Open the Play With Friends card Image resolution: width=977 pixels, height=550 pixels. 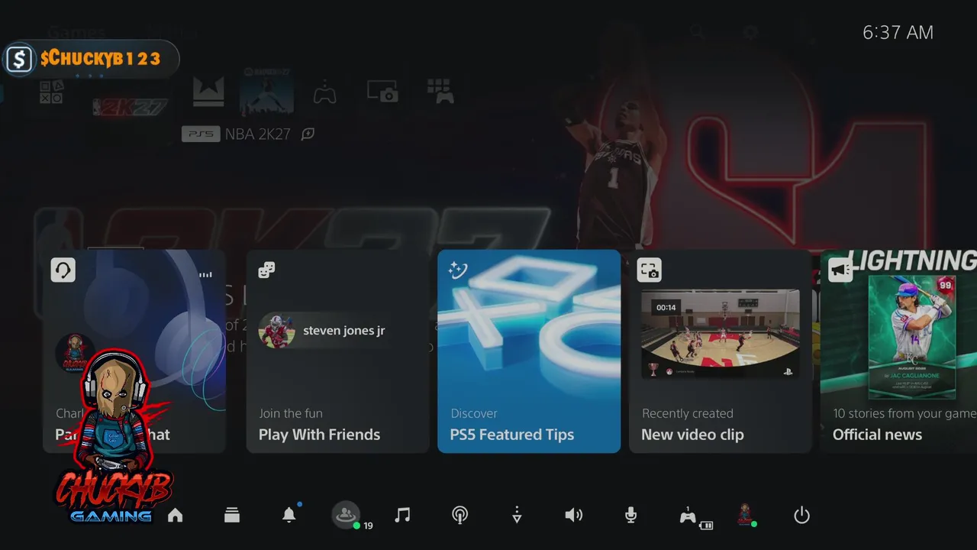coord(338,351)
